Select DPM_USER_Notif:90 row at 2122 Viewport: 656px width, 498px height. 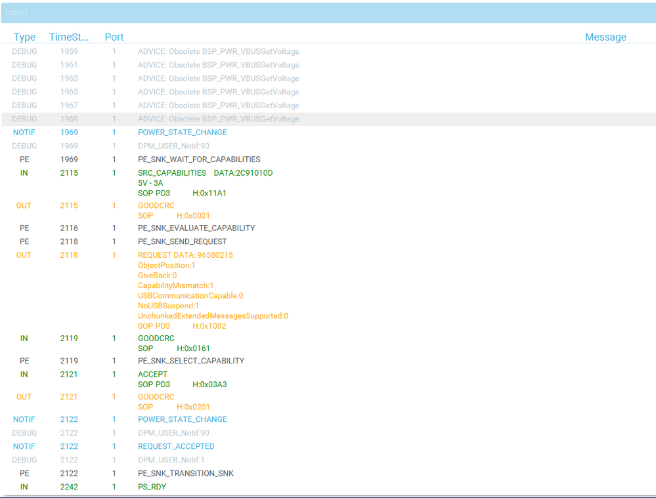173,433
